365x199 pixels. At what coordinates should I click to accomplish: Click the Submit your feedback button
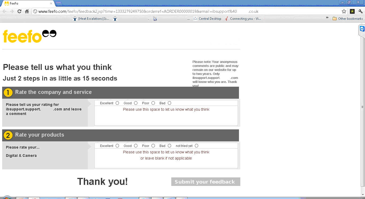point(206,182)
